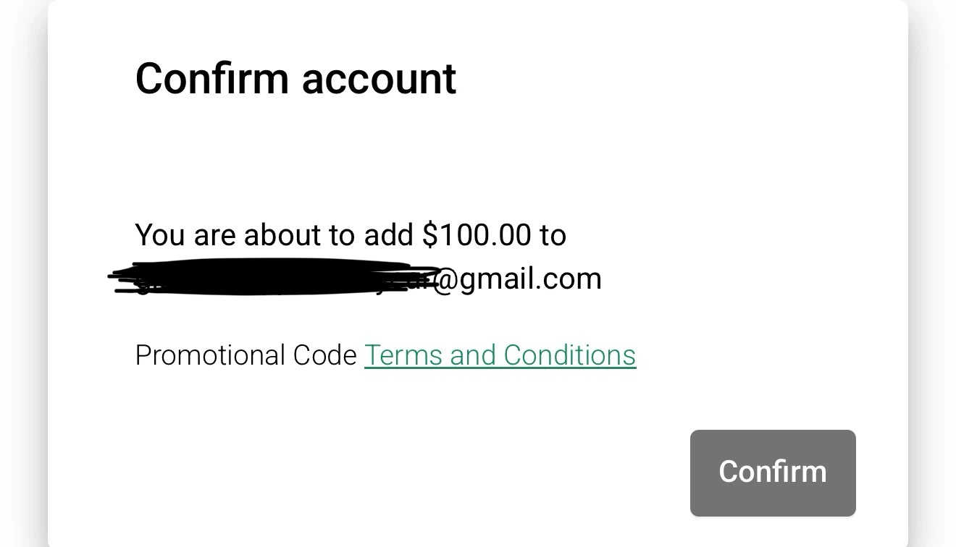
Task: Click the word account in the heading
Action: click(379, 80)
